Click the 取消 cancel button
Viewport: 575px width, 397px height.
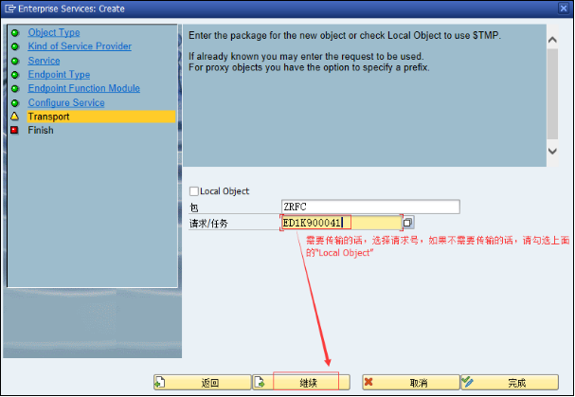pyautogui.click(x=411, y=383)
